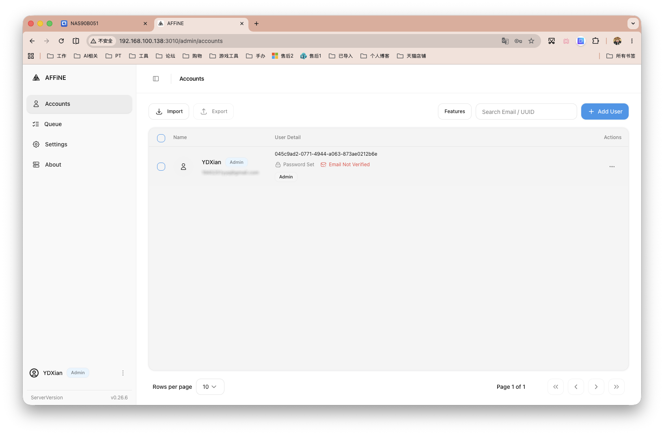The image size is (664, 435).
Task: Click the v0.26.6 server version text
Action: [x=119, y=398]
